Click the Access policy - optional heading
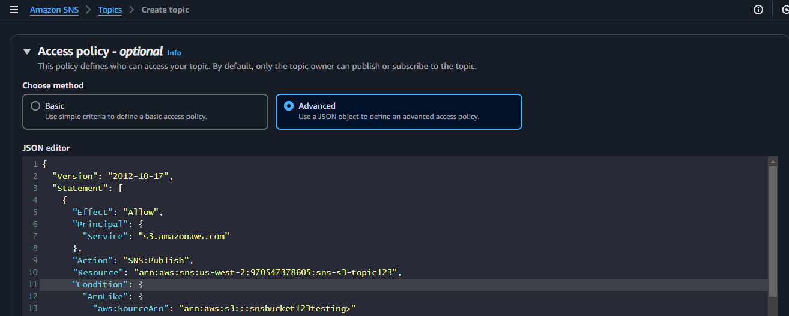 (x=100, y=52)
